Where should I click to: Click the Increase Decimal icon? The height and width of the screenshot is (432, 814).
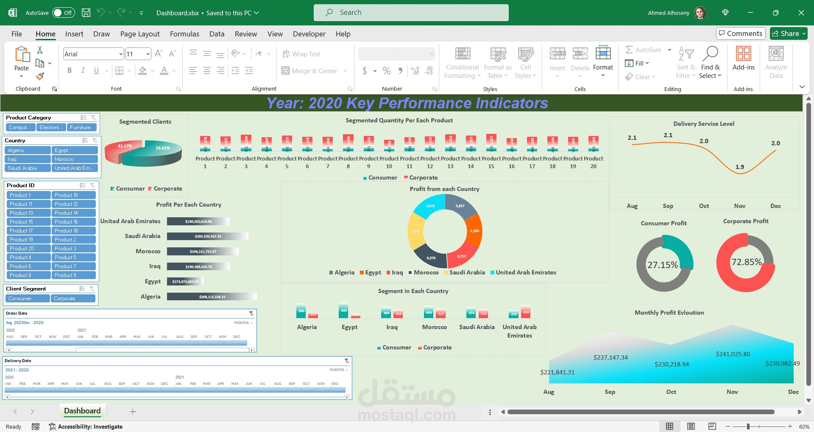point(415,71)
